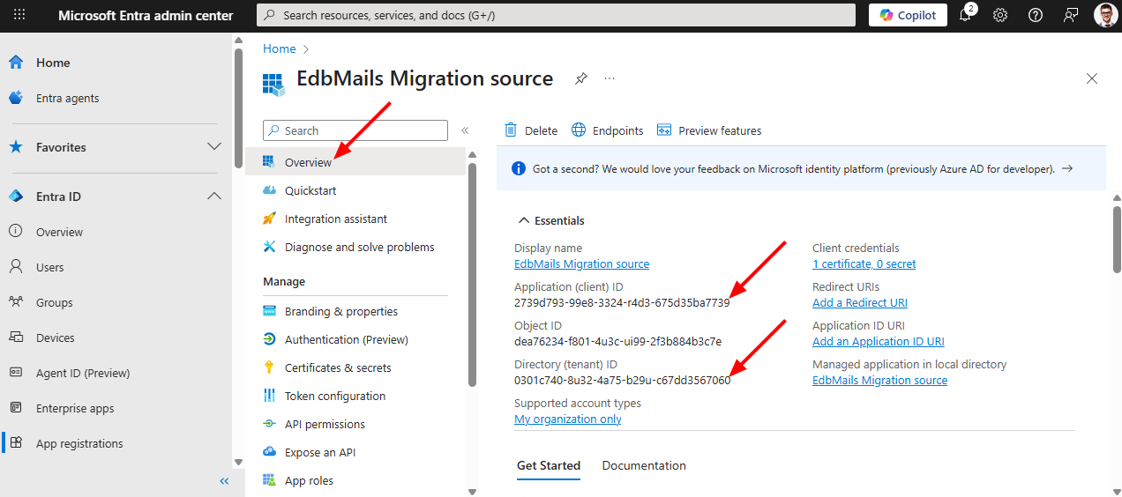1122x497 pixels.
Task: Click the Delete trash icon
Action: point(511,130)
